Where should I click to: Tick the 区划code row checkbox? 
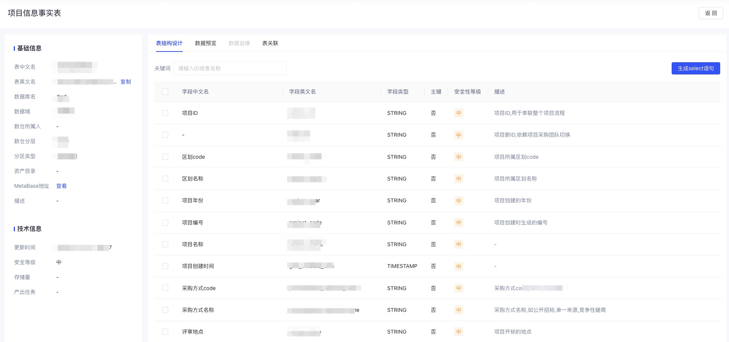[x=165, y=157]
